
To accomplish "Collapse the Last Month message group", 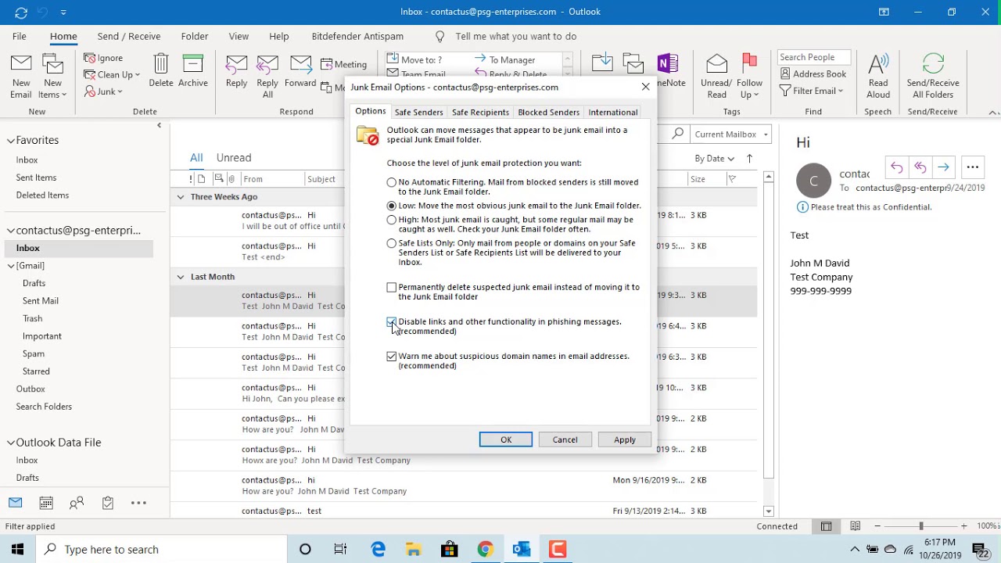I will point(181,277).
